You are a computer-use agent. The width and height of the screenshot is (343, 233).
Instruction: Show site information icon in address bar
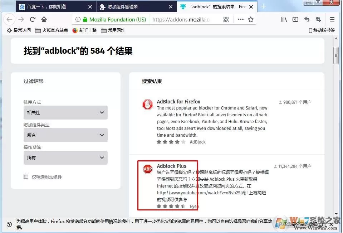(x=78, y=19)
